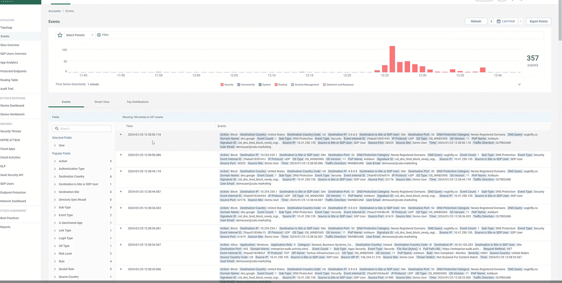The width and height of the screenshot is (562, 283).
Task: Expand event row 12:38:50.118 with plus icon
Action: click(x=121, y=135)
